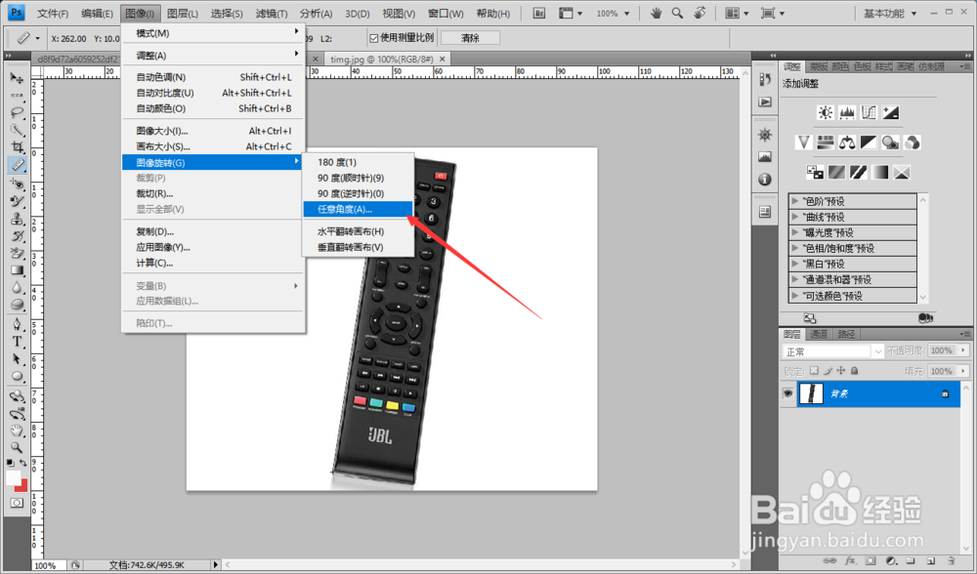The width and height of the screenshot is (977, 574).
Task: Open the 基本功能 workspace dropdown
Action: click(890, 13)
